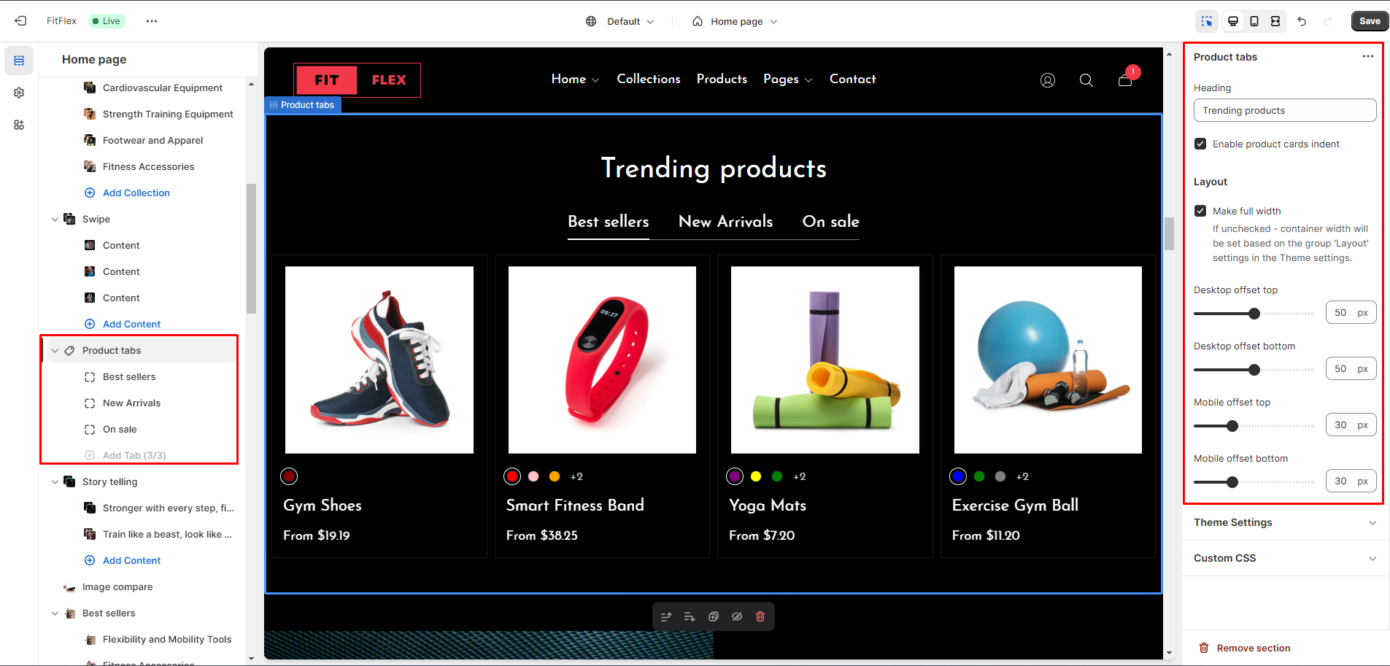Viewport: 1390px width, 666px height.
Task: Click the Desktop offset top value field
Action: 1351,313
